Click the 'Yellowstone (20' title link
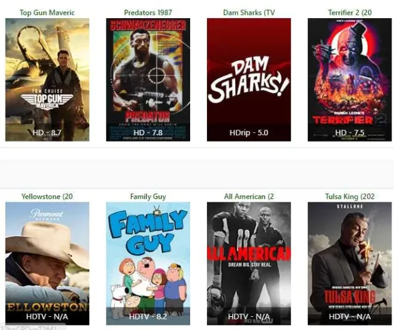This screenshot has width=394, height=330. [x=48, y=197]
